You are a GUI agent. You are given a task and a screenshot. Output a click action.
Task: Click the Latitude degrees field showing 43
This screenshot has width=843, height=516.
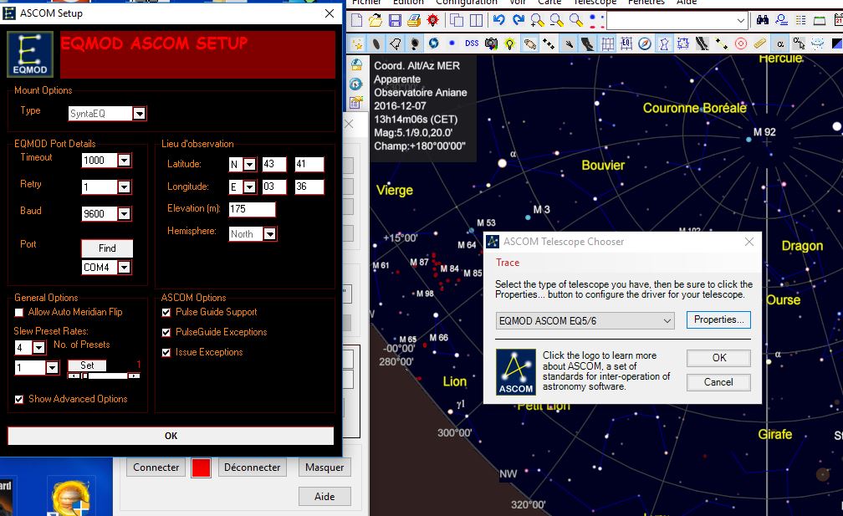[274, 165]
